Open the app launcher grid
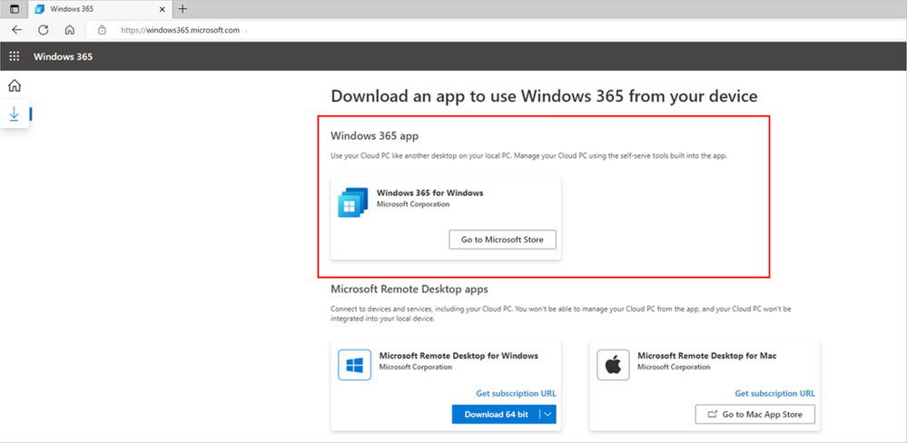This screenshot has width=907, height=443. (15, 56)
